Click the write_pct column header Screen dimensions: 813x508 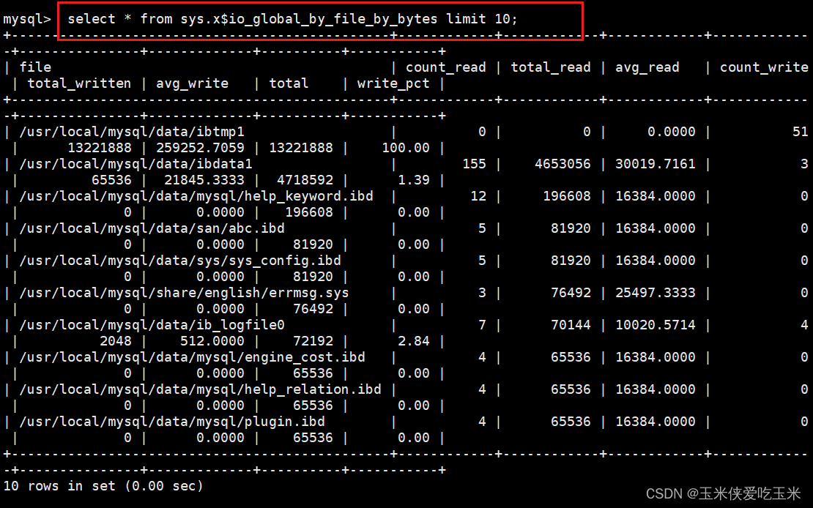click(393, 83)
